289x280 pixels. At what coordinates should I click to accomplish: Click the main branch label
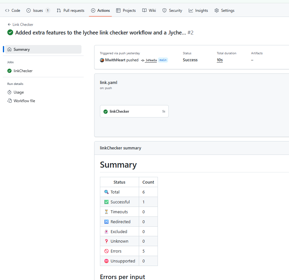(163, 60)
